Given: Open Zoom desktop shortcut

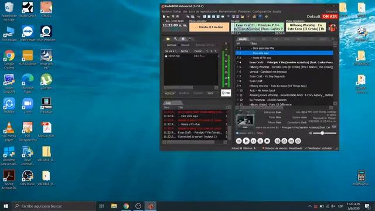Looking at the screenshot, I should [28, 105].
